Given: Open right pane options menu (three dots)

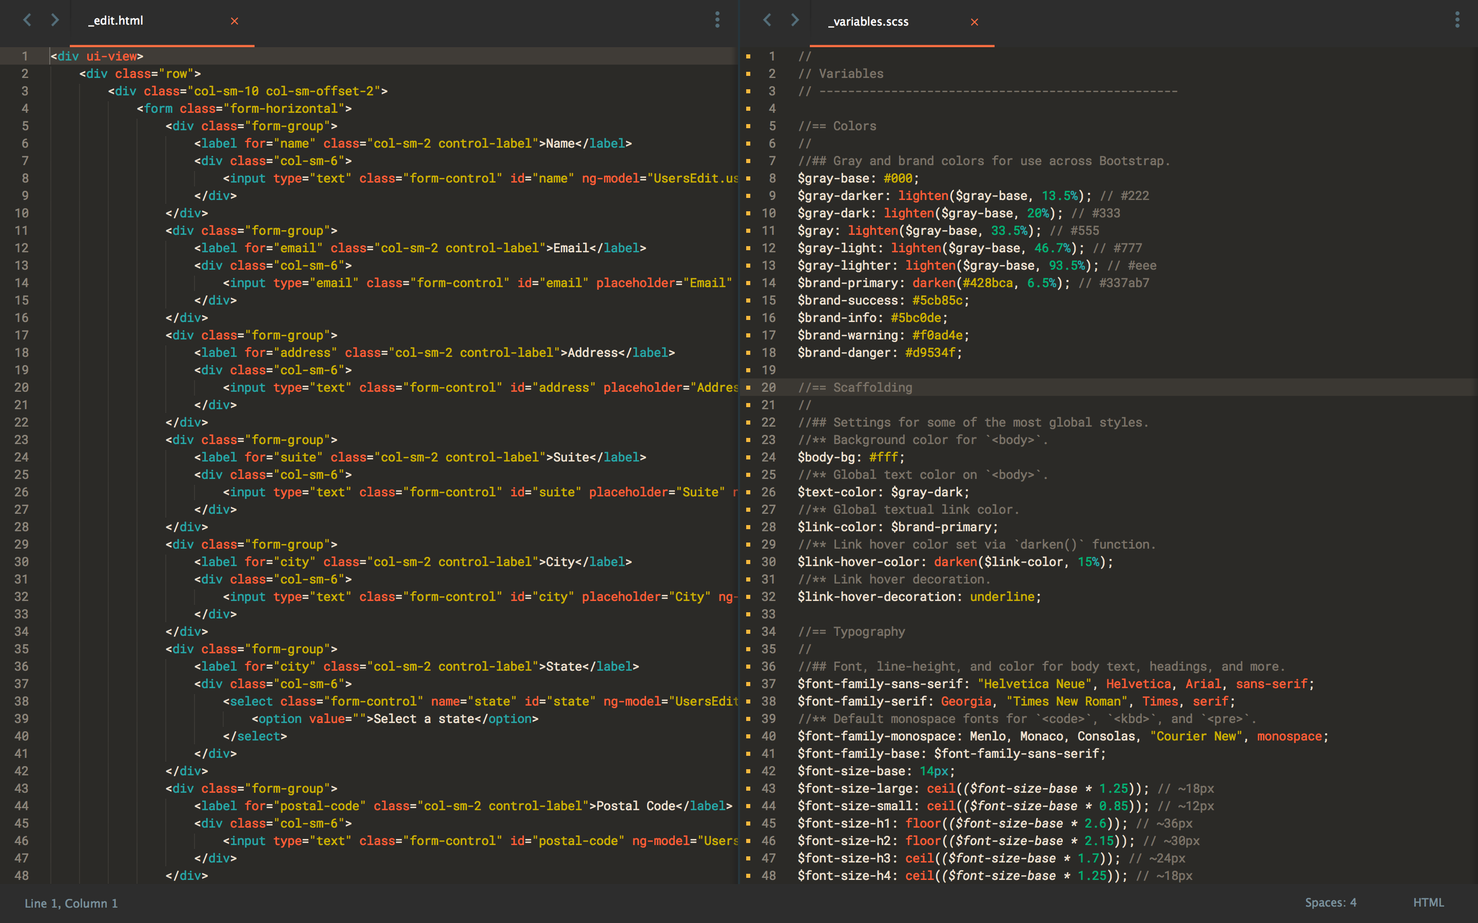Looking at the screenshot, I should [x=1457, y=19].
